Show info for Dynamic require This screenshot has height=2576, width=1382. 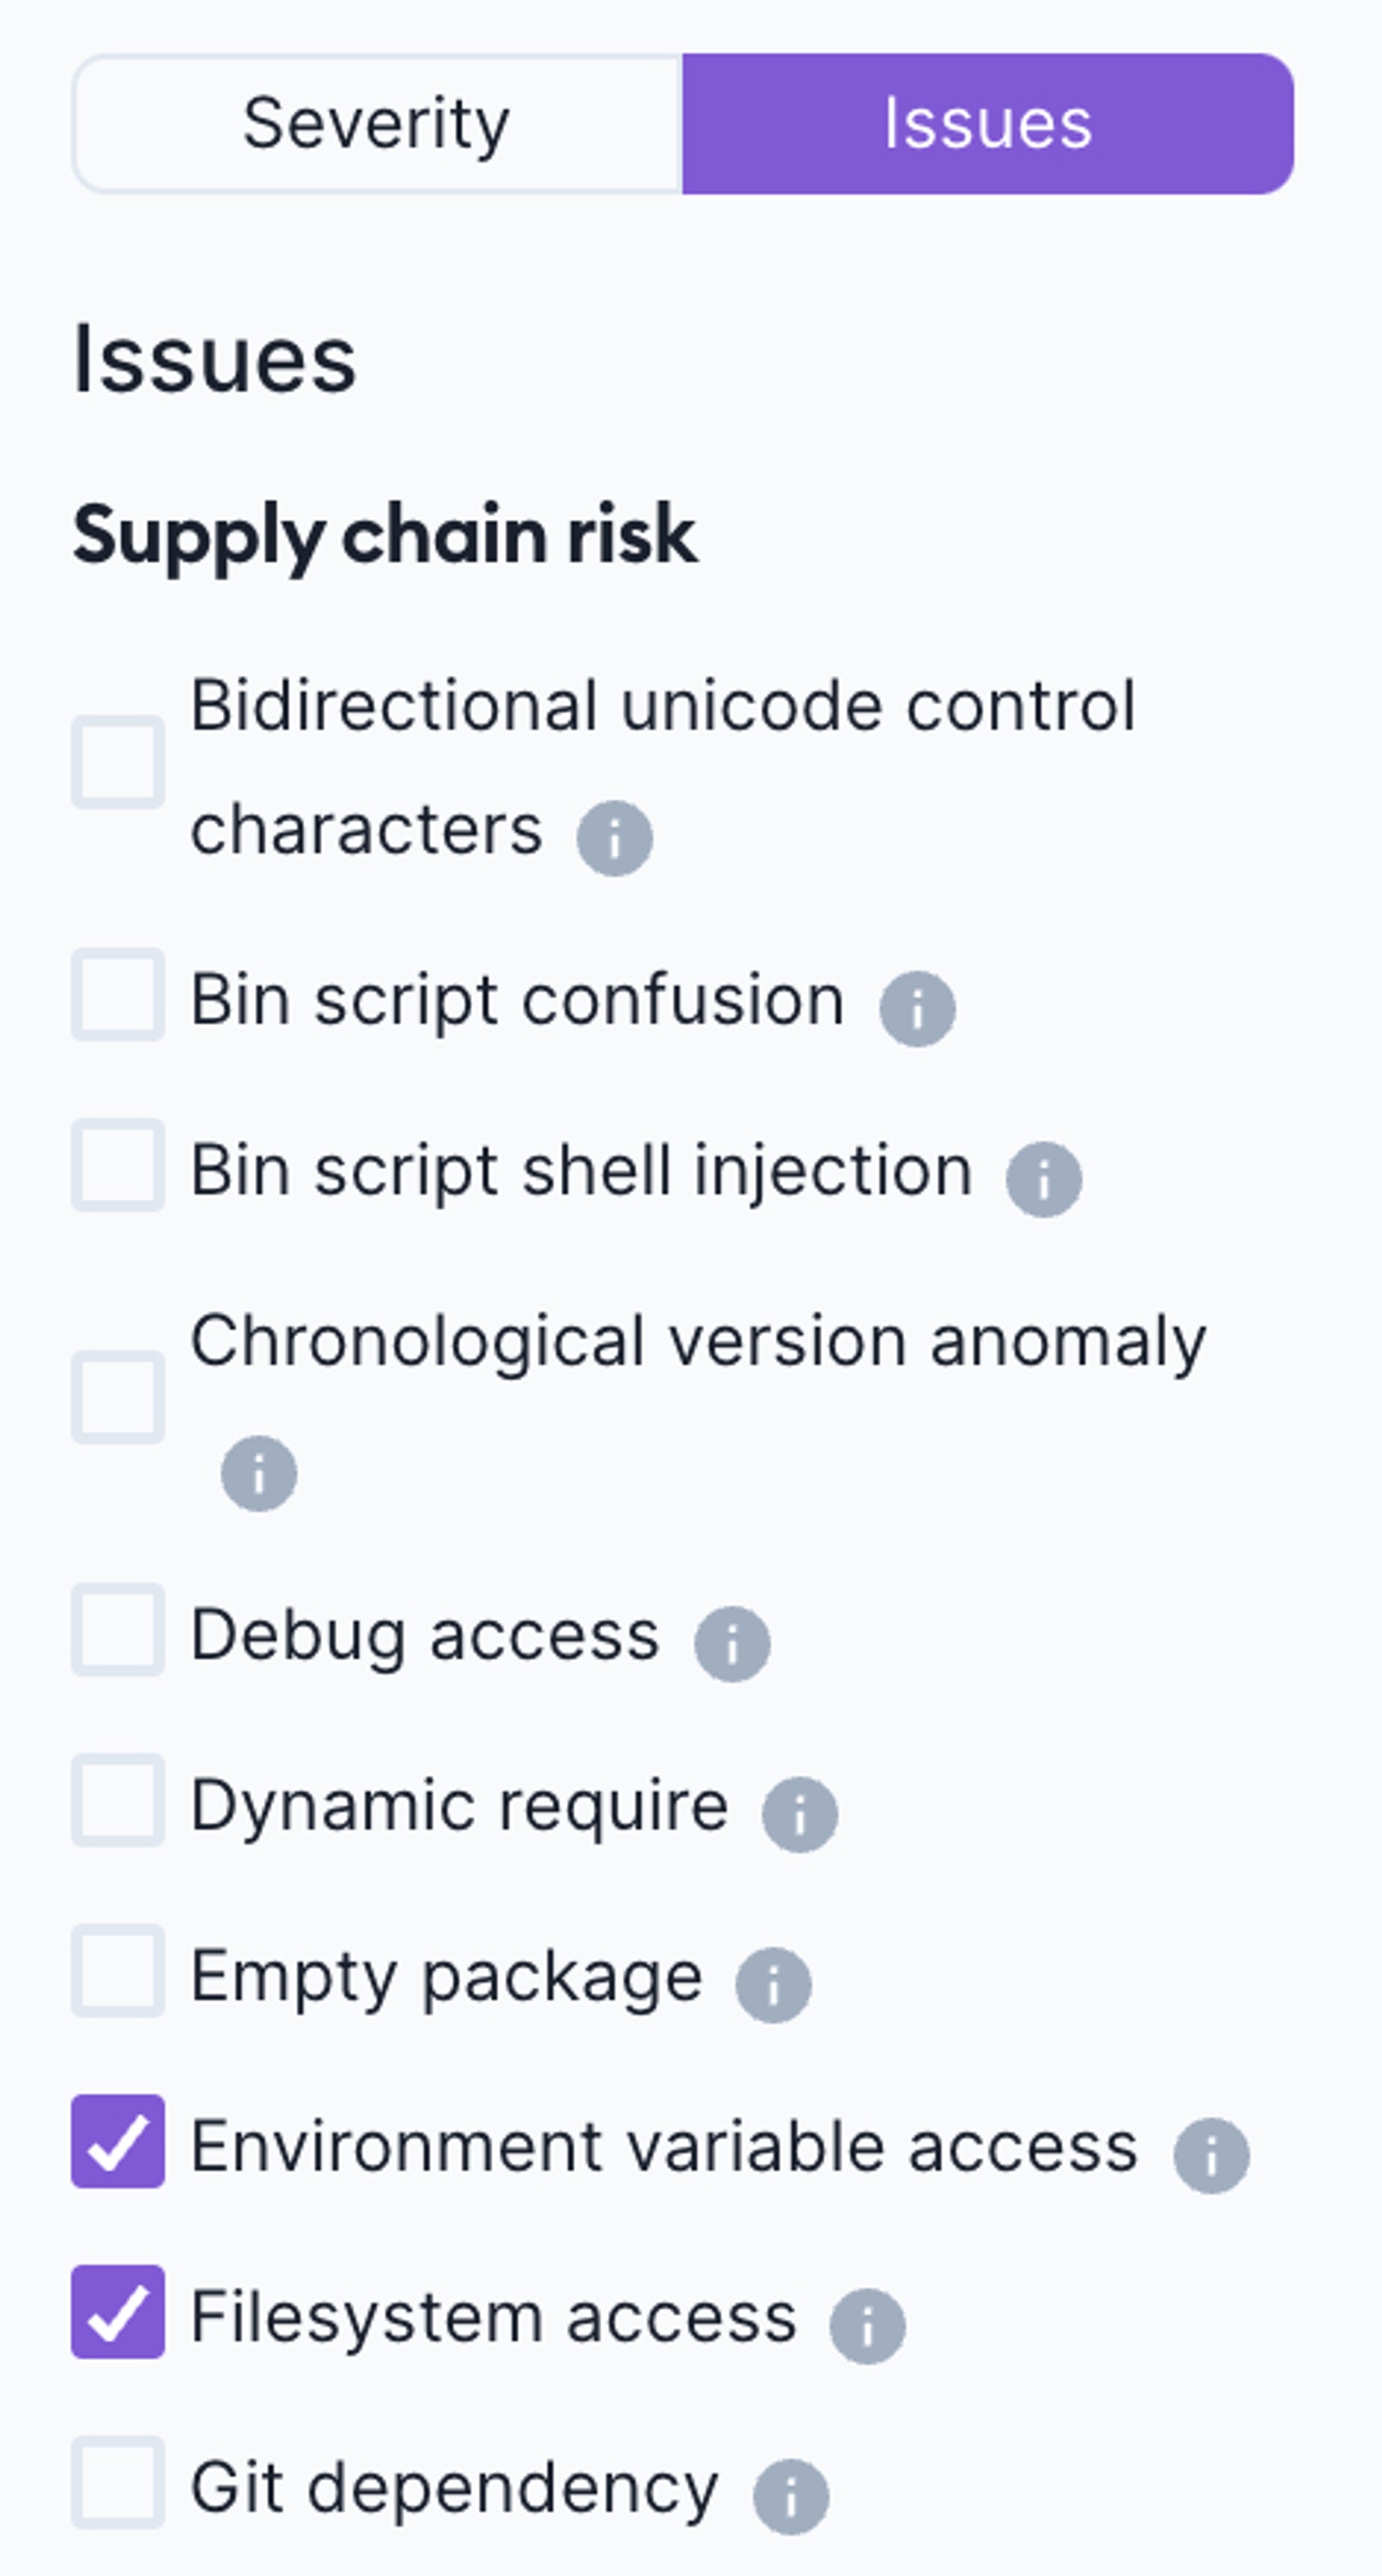(x=800, y=1815)
